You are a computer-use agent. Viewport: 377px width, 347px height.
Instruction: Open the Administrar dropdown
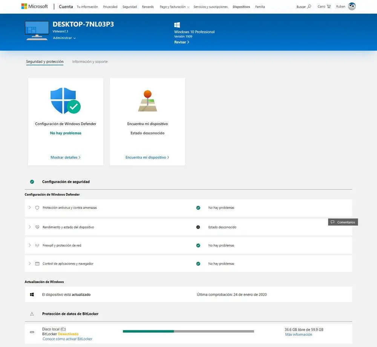point(64,38)
